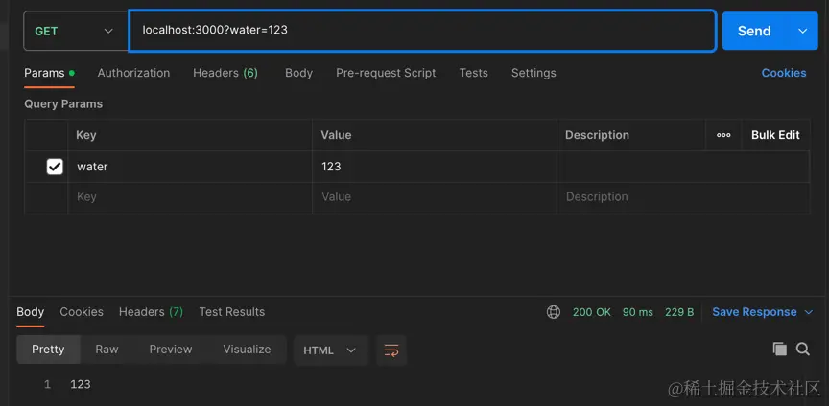The image size is (829, 406).
Task: Click the empty Value placeholder field
Action: pyautogui.click(x=434, y=197)
